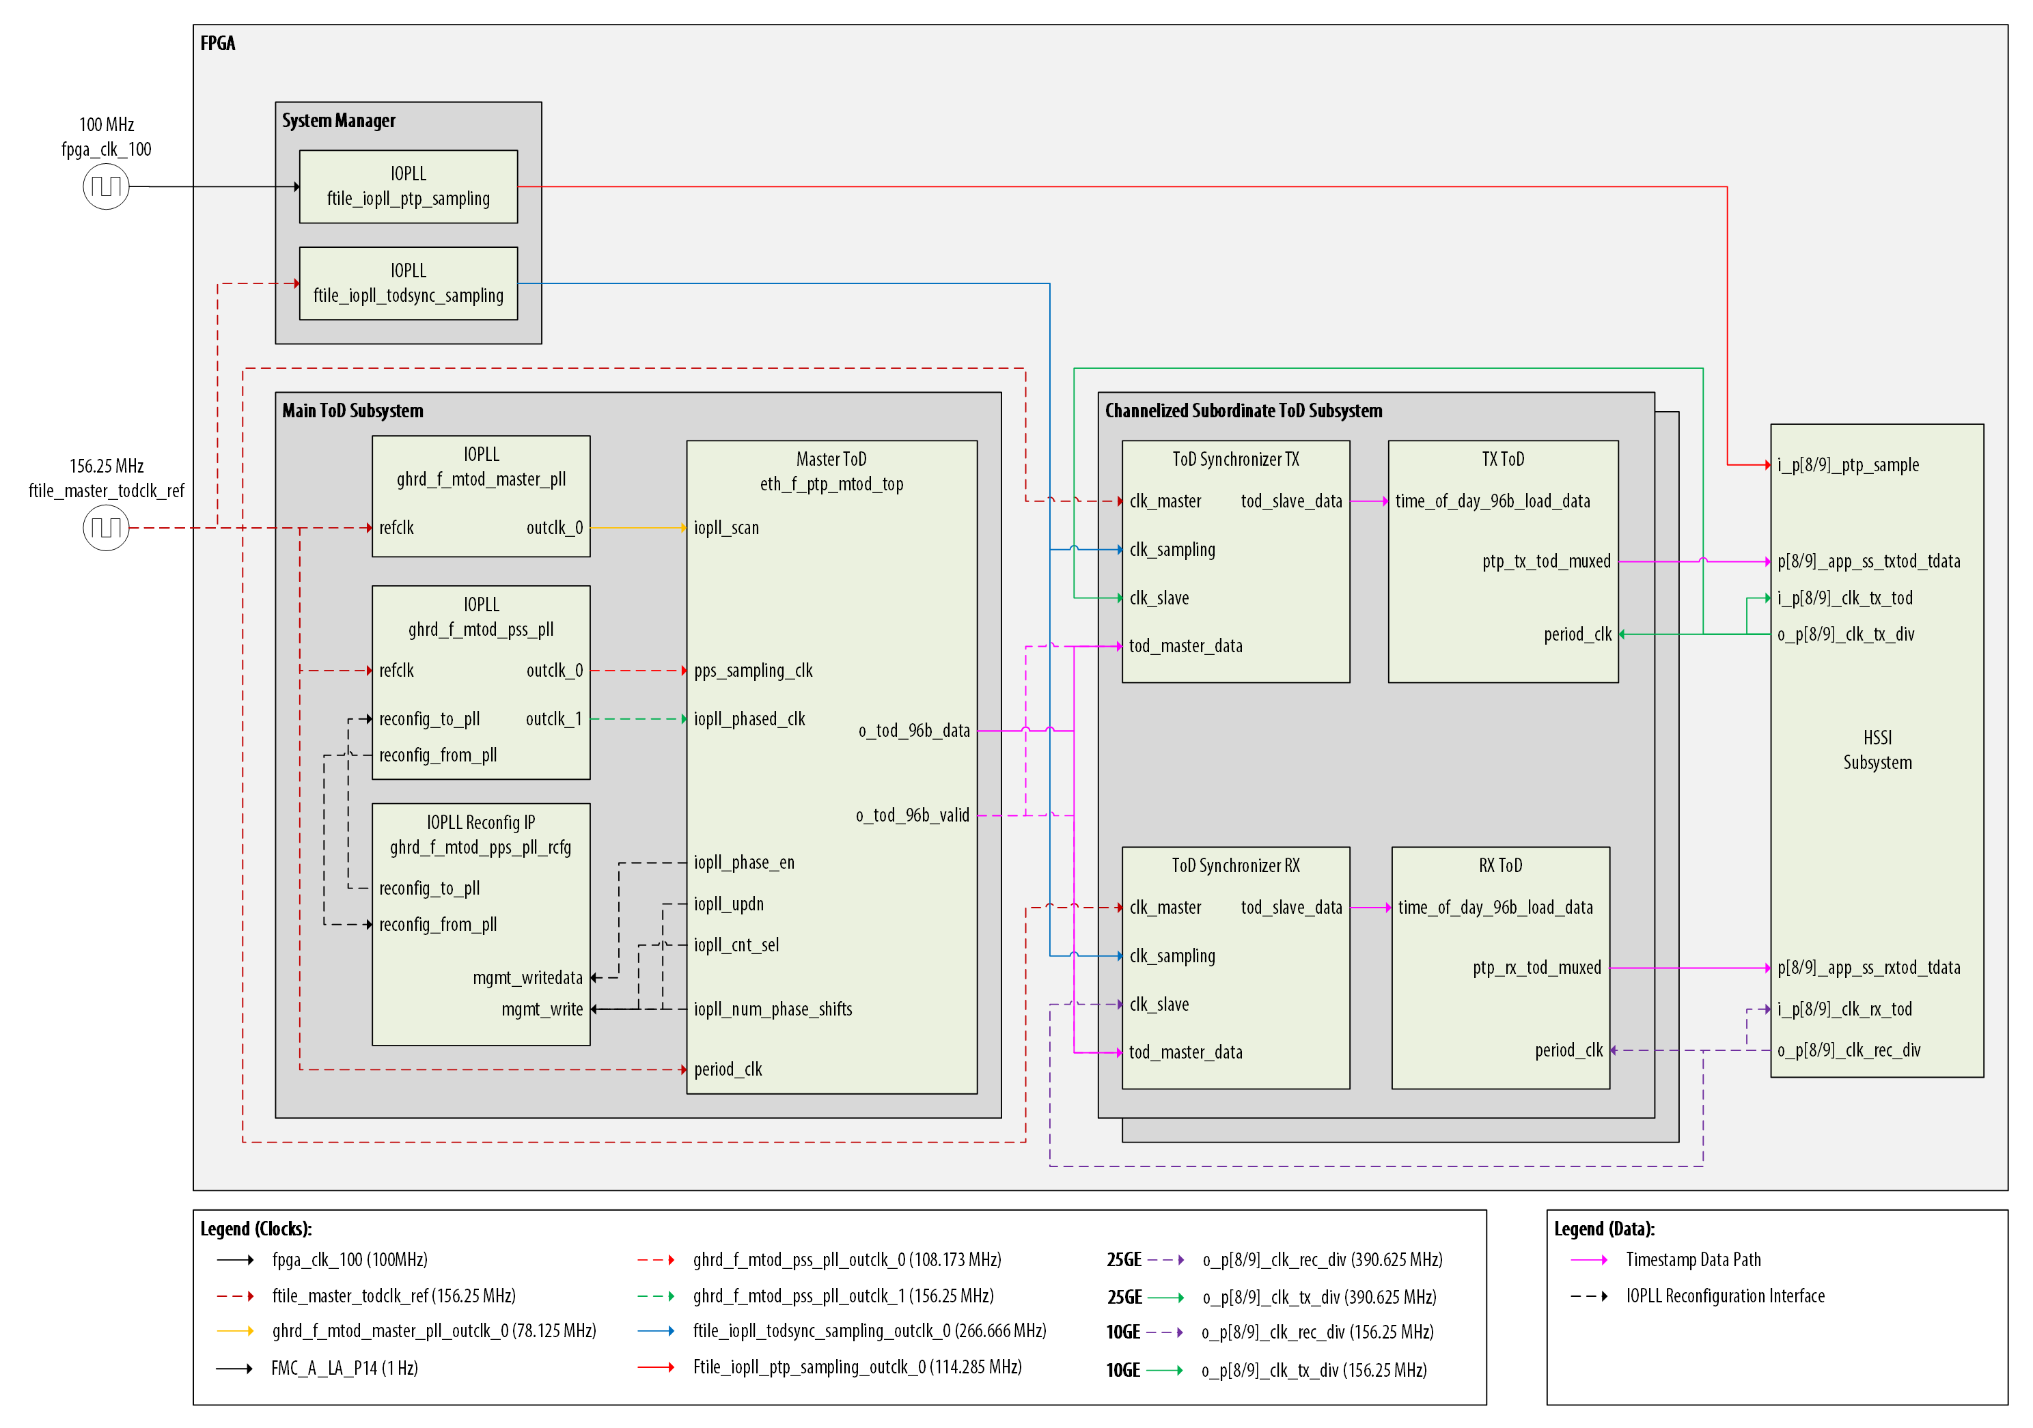Click the iopll_num_phase_shifts port label
This screenshot has width=2033, height=1428.
click(x=772, y=1009)
